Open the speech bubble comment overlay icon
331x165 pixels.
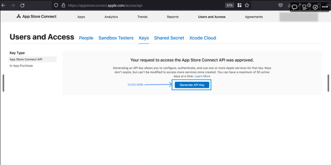click(295, 7)
